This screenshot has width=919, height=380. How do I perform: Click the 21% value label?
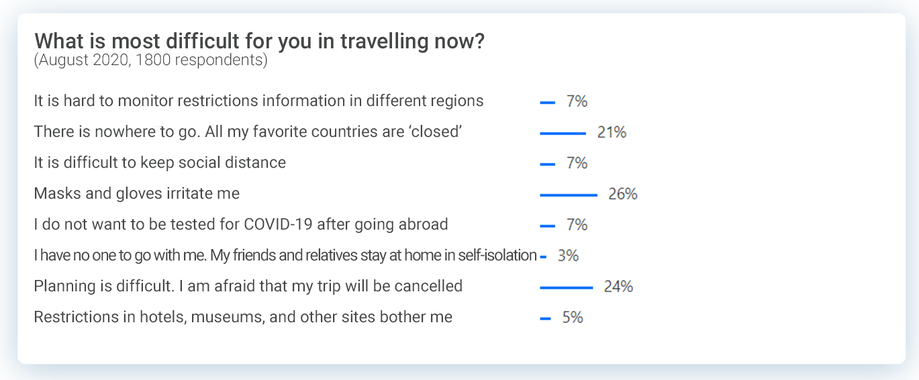[x=612, y=133]
